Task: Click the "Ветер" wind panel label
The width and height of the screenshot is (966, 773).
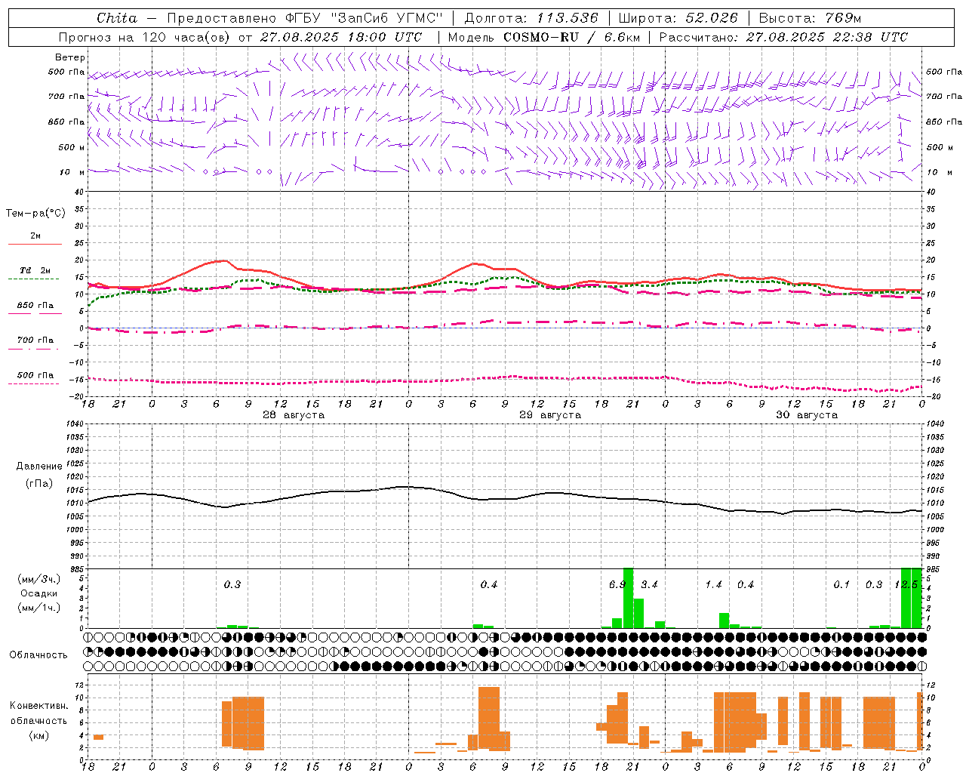Action: 70,57
